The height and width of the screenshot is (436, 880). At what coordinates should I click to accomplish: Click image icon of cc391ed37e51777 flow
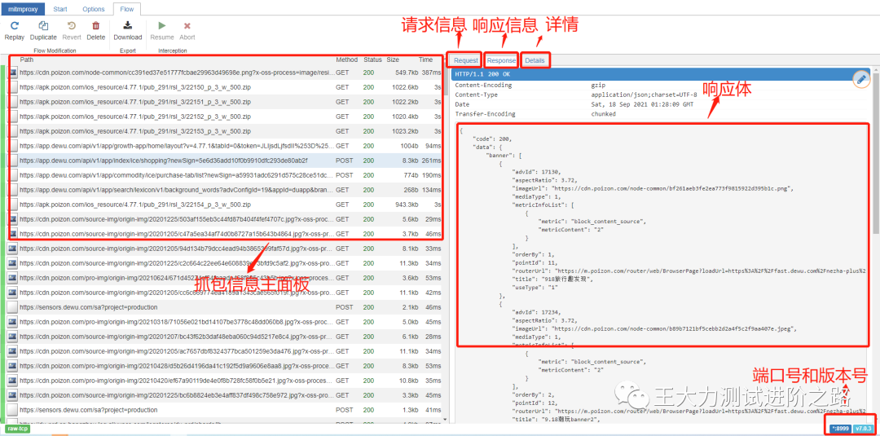(x=13, y=73)
